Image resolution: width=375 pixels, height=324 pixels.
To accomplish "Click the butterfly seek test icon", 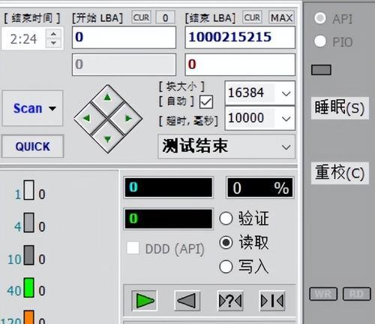I will coord(272,300).
